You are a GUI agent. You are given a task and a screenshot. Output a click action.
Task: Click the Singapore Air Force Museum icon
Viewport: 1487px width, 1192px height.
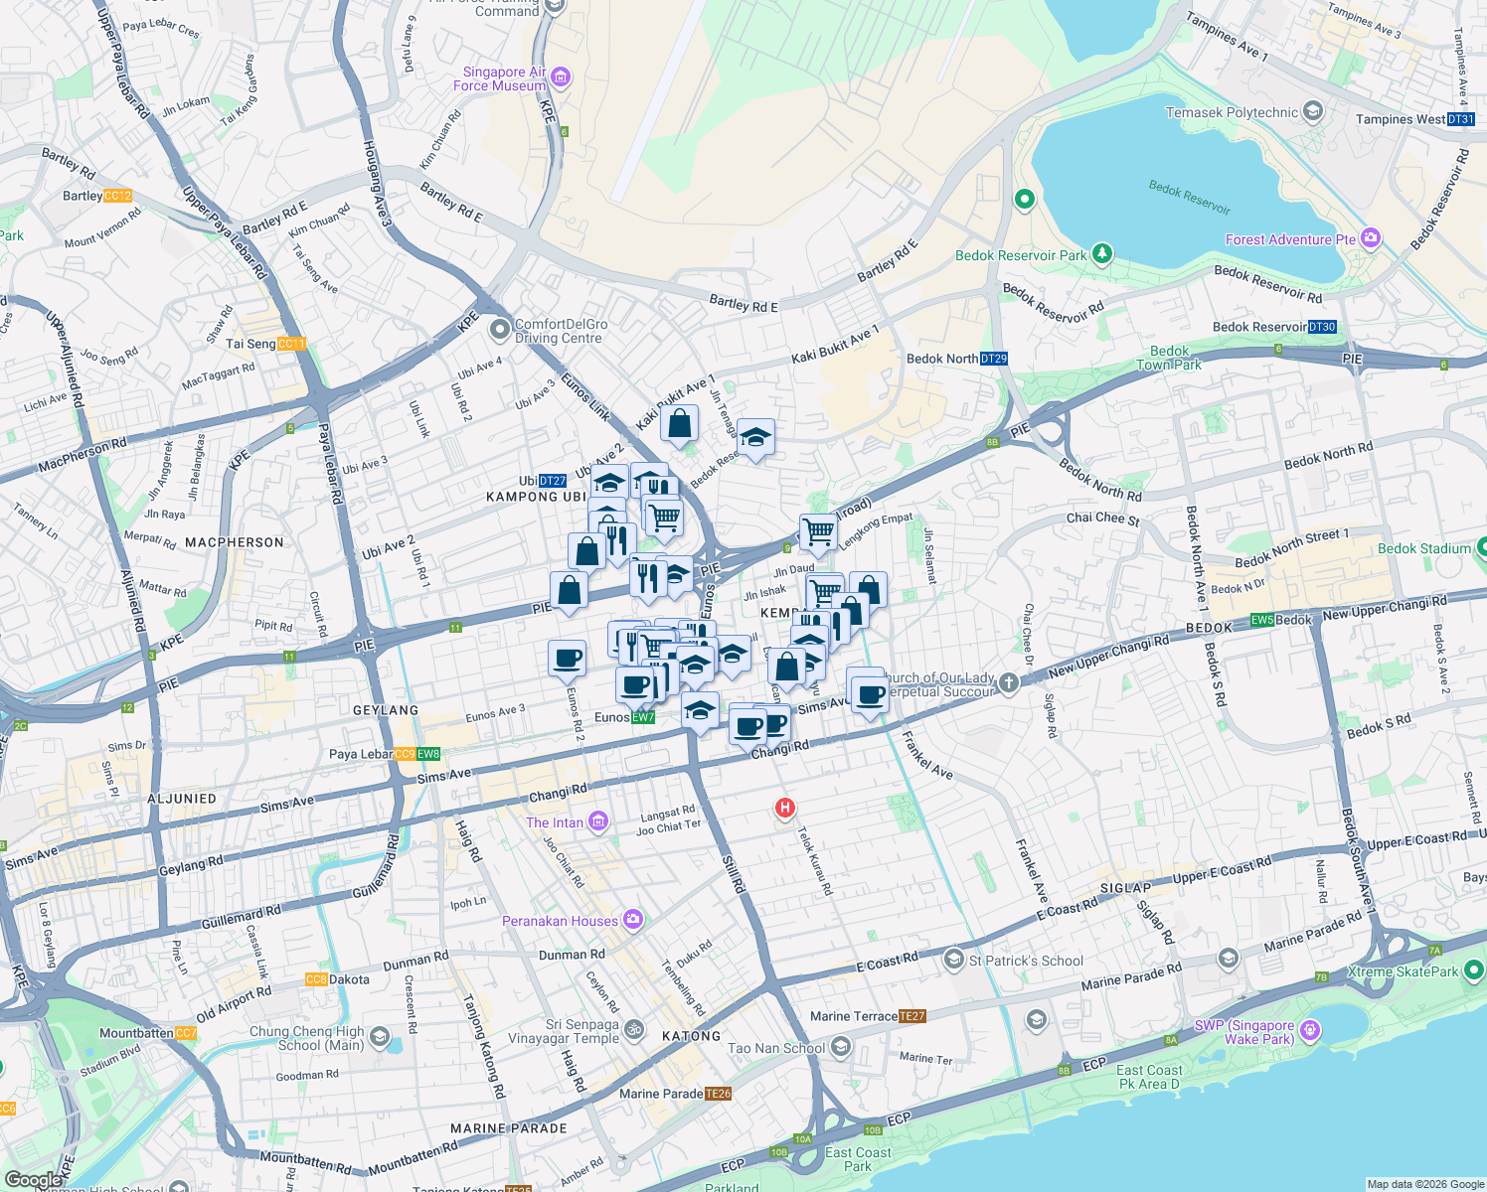[561, 77]
